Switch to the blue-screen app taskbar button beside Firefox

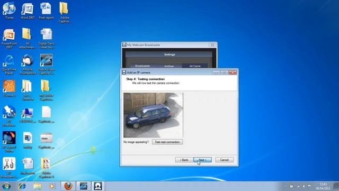(83, 186)
